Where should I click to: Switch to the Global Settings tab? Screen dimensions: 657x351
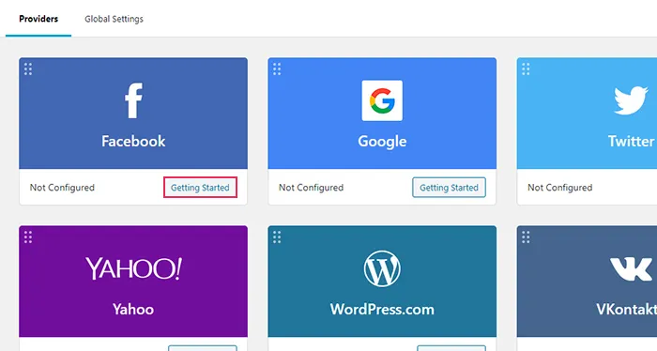click(114, 19)
